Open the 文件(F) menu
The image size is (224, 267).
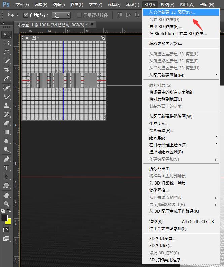(22, 5)
